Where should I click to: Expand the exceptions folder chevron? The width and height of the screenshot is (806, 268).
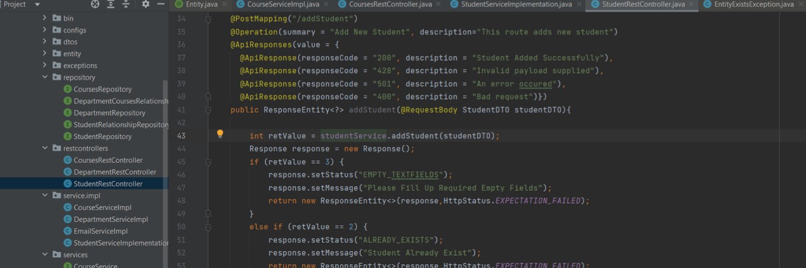pyautogui.click(x=45, y=66)
